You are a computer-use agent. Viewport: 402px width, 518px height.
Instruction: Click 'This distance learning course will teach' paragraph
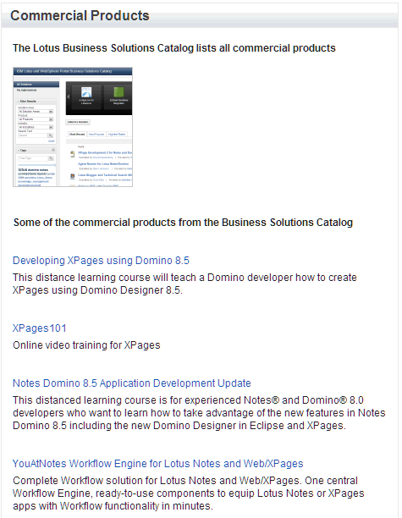(x=184, y=284)
